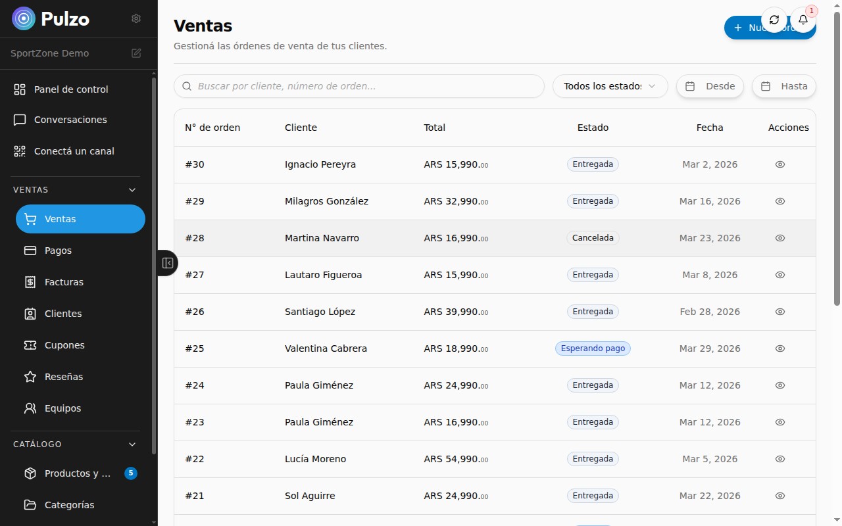Viewport: 842px width, 526px height.
Task: Collapse sidebar using the panel toggle icon
Action: point(167,263)
